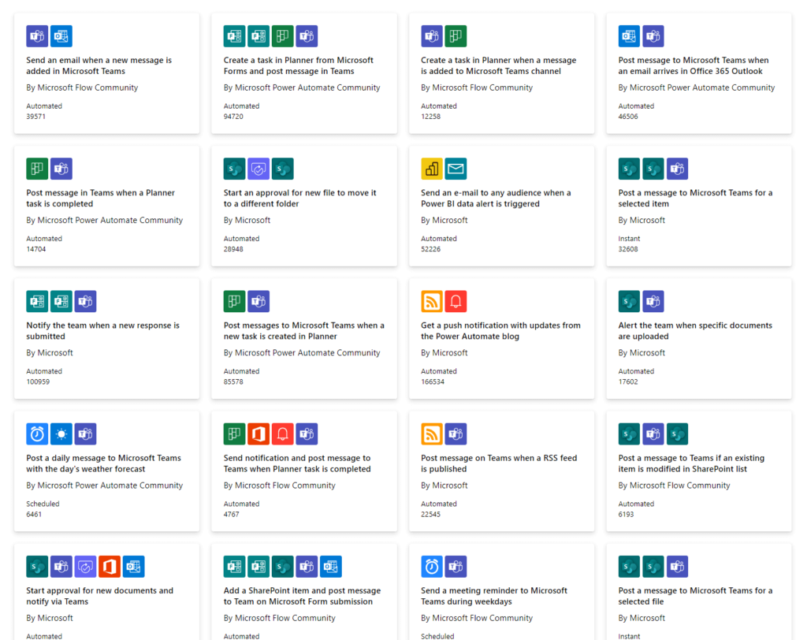This screenshot has height=640, width=807.
Task: Click the Planner icon on 'Post messages to Microsoft Teams when a new task' card
Action: tap(234, 301)
